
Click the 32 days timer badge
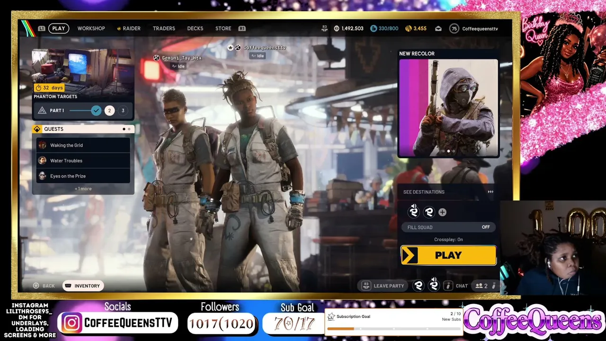point(49,88)
